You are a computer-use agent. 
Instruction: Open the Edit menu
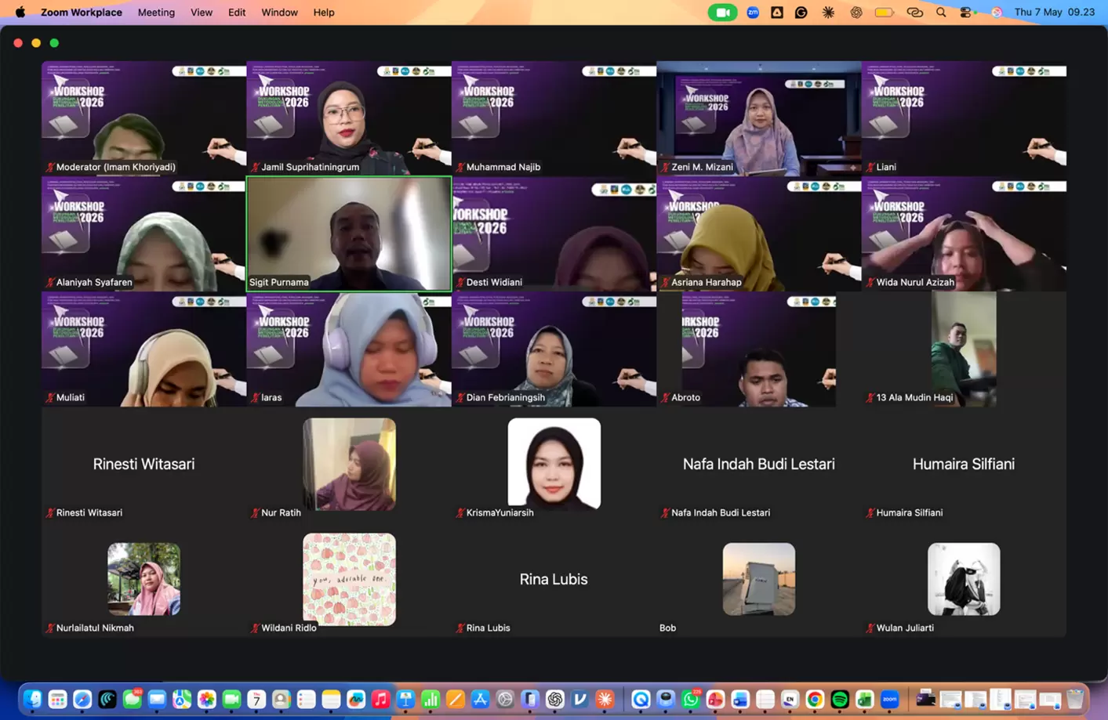pyautogui.click(x=237, y=13)
